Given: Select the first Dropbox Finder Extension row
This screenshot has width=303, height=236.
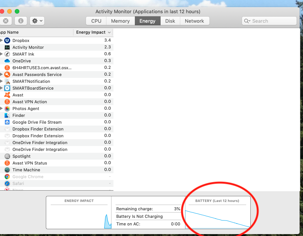Looking at the screenshot, I should coord(56,129).
